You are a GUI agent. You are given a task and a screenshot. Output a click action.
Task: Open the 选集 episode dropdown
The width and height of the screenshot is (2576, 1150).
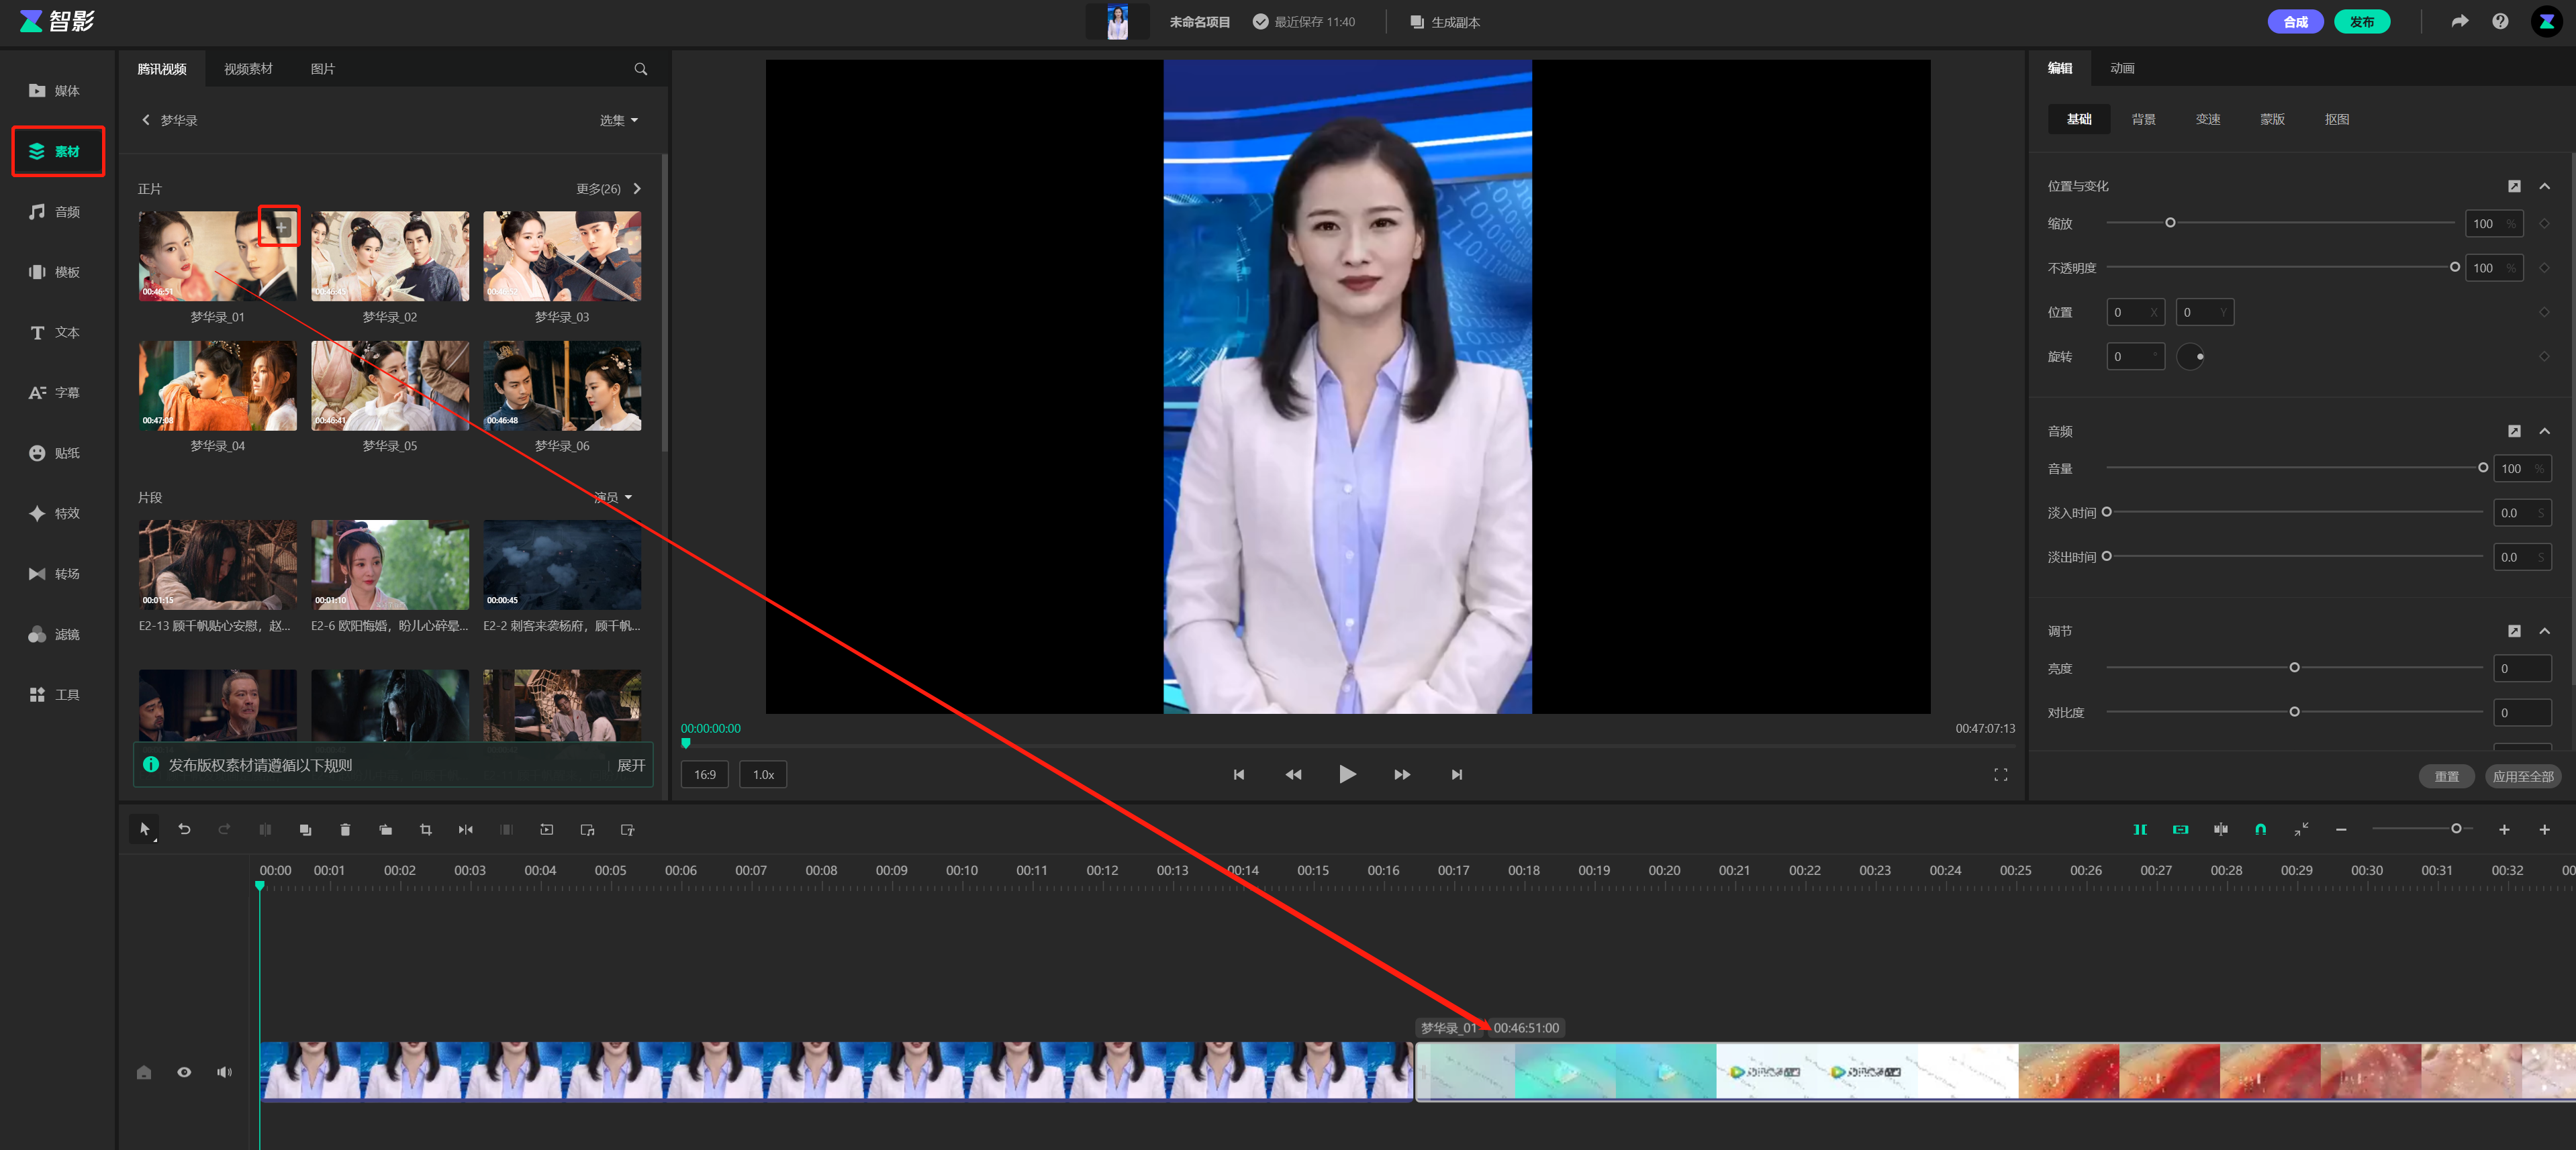[x=618, y=120]
